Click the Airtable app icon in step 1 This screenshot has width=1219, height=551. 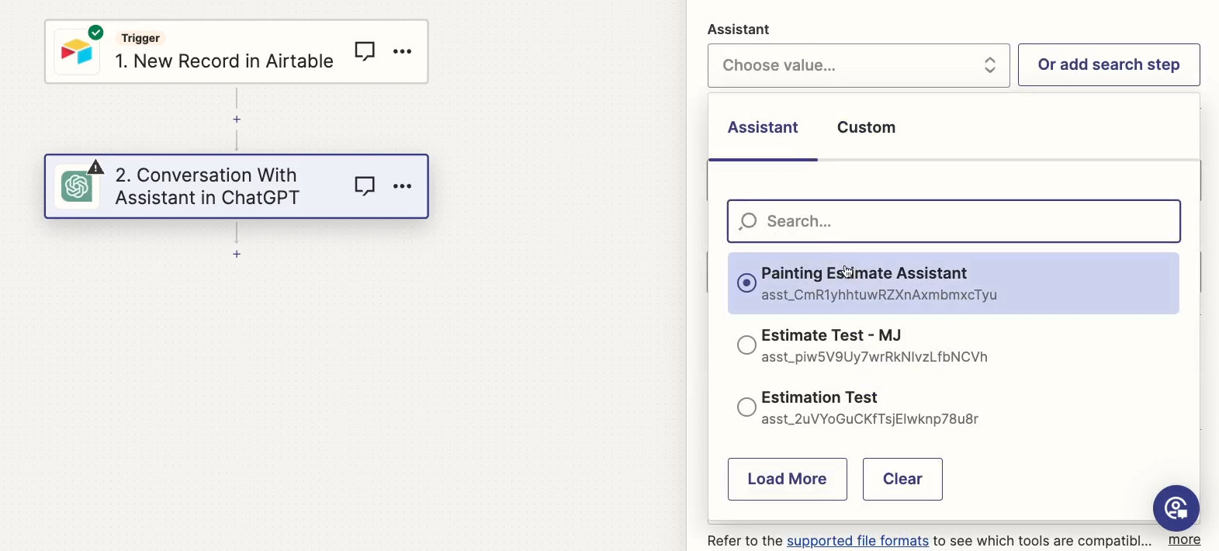coord(77,52)
